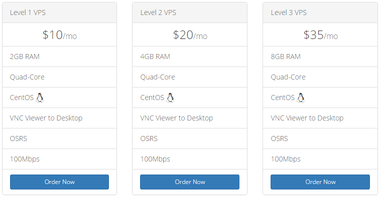Click the OSRS row in Level 2 VPS

(190, 138)
